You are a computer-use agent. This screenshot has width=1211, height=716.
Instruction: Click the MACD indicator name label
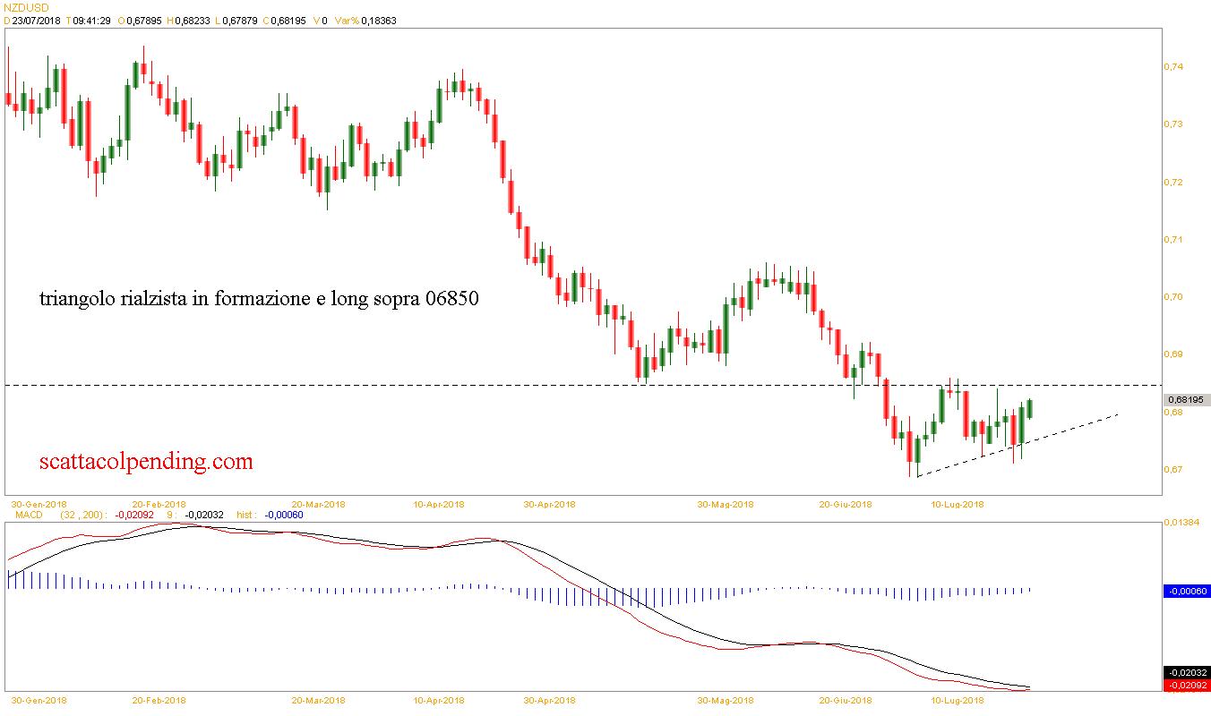pos(21,515)
